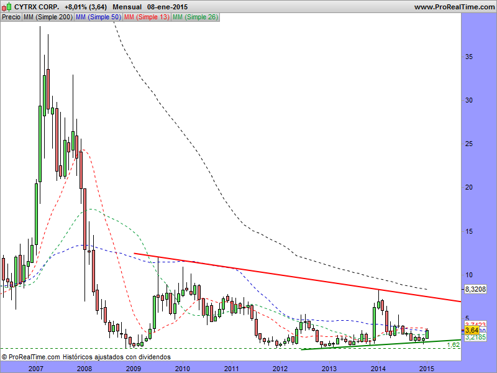Click the date 08-ene-2015 in header

(x=167, y=7)
